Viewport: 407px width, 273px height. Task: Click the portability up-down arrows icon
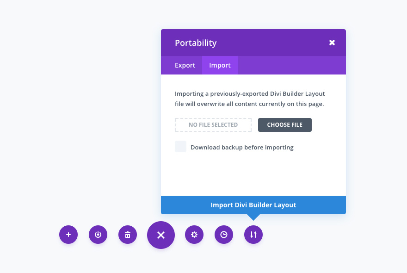(x=253, y=235)
